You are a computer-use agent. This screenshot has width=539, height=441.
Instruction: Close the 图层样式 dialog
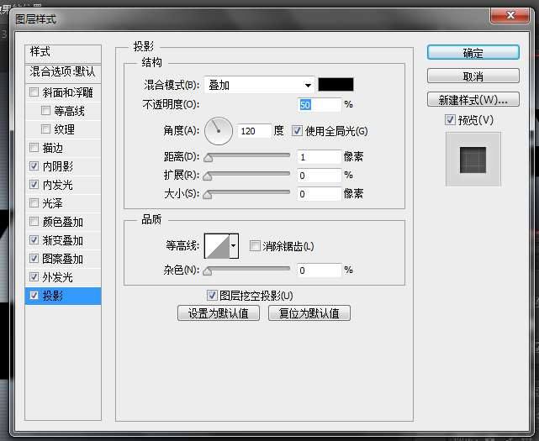pyautogui.click(x=510, y=15)
